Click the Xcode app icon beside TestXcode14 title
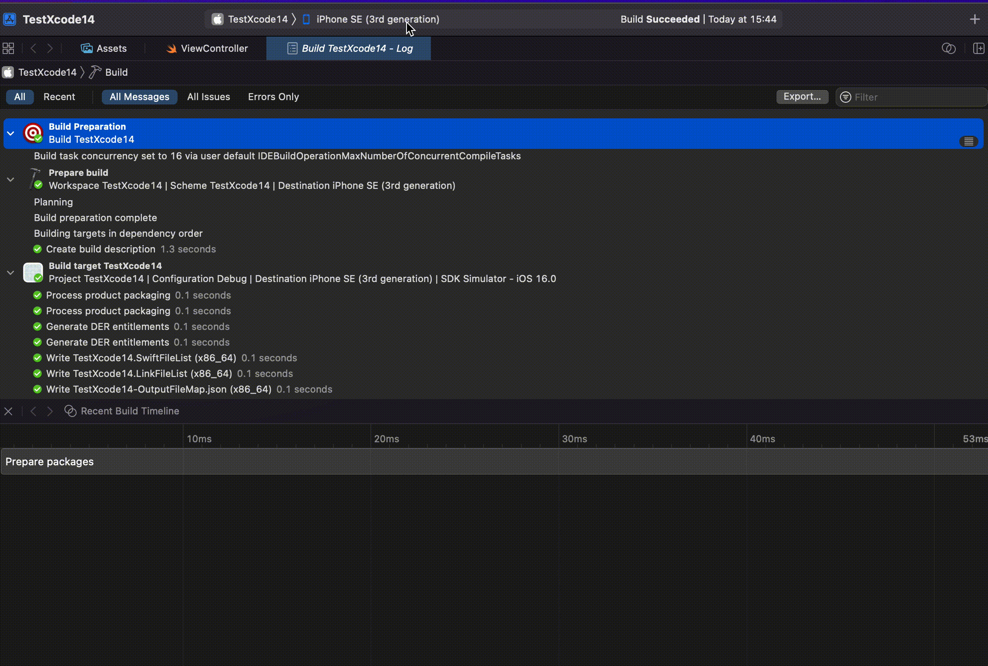This screenshot has height=666, width=988. (10, 19)
